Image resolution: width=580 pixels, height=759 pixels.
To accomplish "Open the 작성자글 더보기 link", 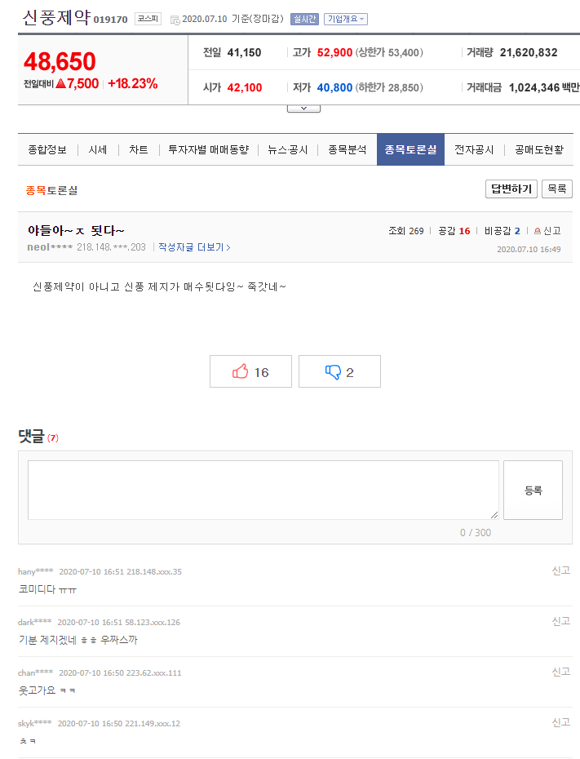I will (x=194, y=247).
